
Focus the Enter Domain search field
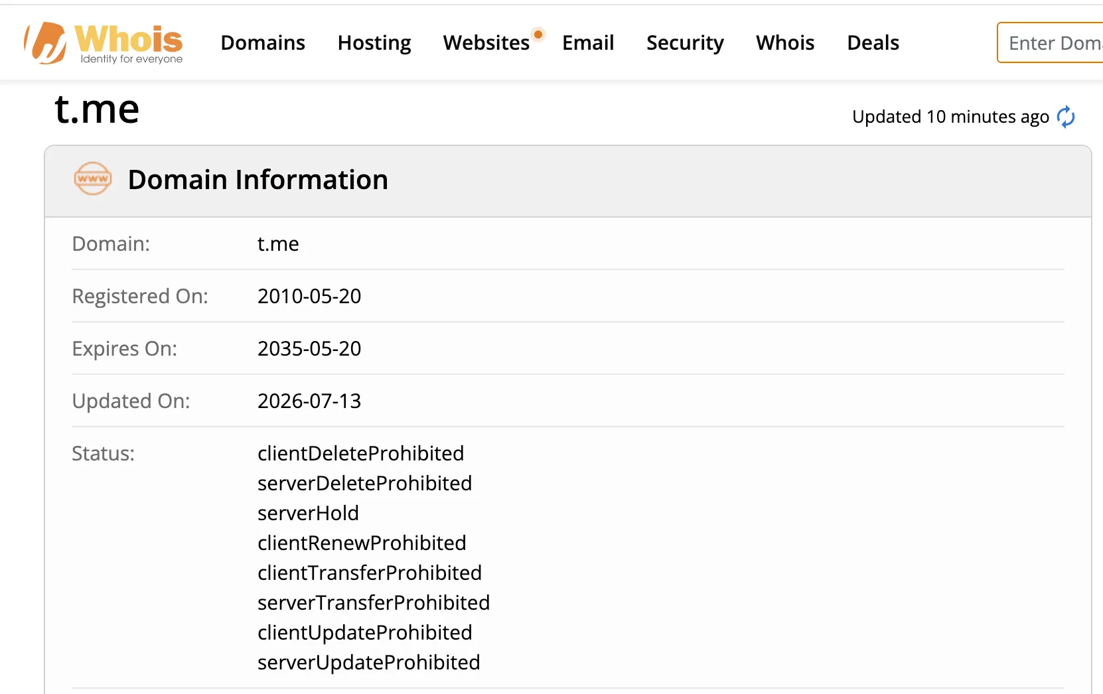click(x=1050, y=43)
